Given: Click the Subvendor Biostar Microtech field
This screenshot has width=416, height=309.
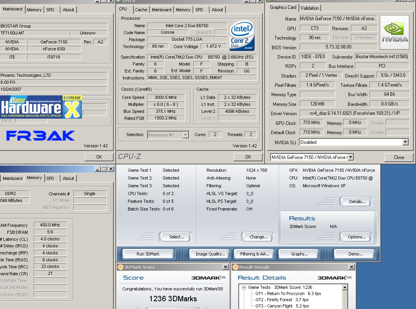Looking at the screenshot, I should [382, 57].
